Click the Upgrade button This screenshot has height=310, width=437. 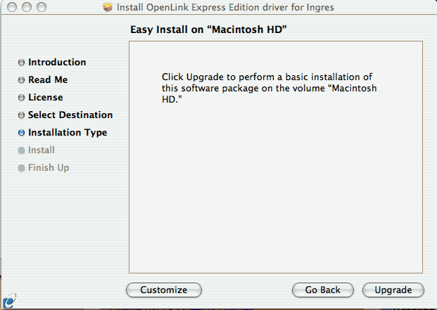coord(393,290)
